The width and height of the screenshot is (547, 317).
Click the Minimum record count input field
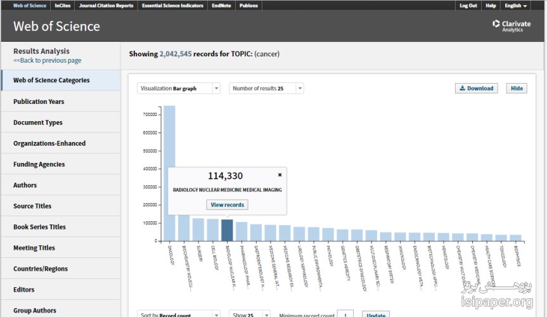pyautogui.click(x=345, y=314)
